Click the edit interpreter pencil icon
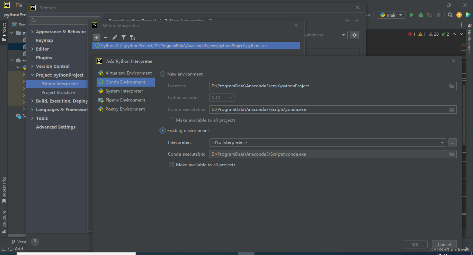Viewport: 473px width, 255px height. [115, 37]
